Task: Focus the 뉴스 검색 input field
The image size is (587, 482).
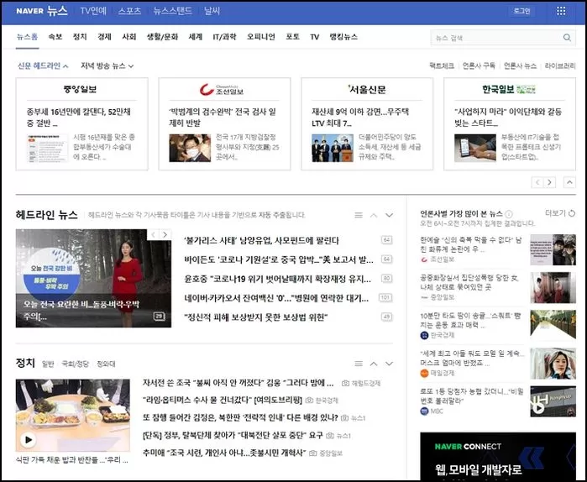Action: click(496, 38)
